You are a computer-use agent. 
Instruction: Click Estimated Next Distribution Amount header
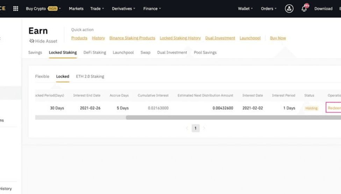click(205, 95)
